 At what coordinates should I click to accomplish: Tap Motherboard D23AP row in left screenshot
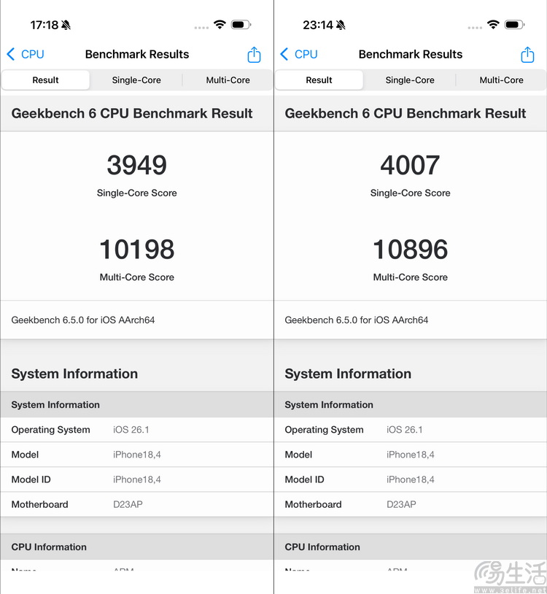tap(136, 504)
